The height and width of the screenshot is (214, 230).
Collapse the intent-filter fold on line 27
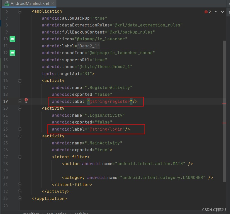[x=20, y=157]
